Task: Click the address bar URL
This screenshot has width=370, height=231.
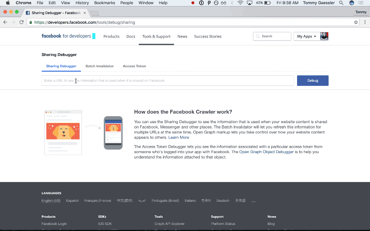Action: point(85,22)
